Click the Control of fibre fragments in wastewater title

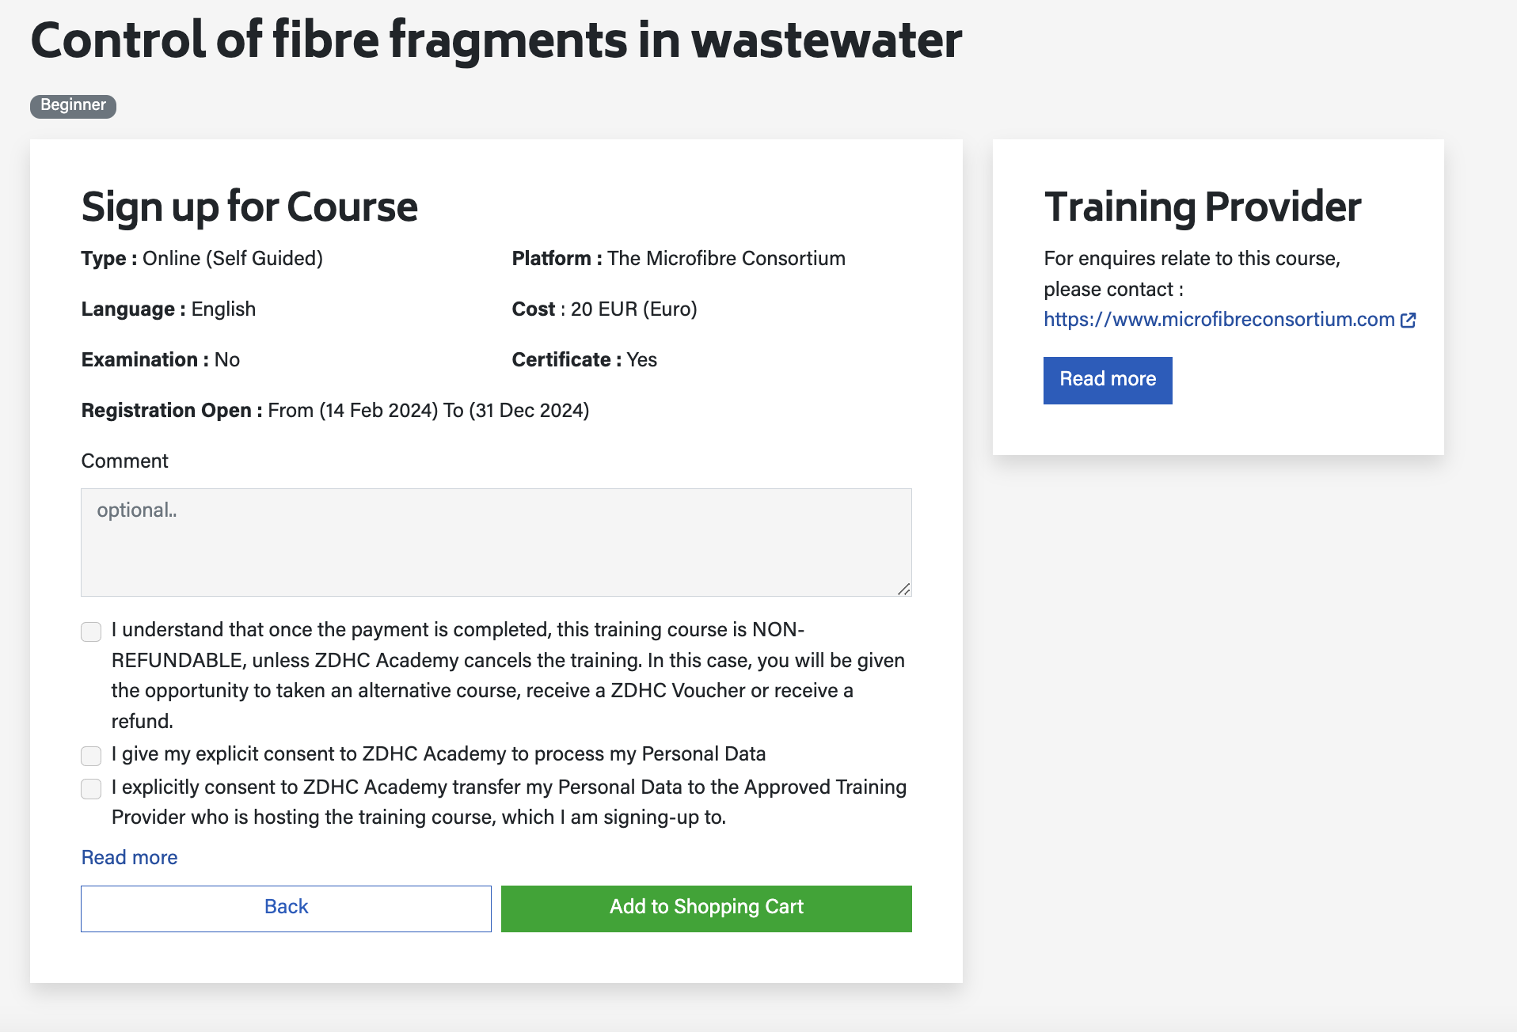[x=496, y=40]
